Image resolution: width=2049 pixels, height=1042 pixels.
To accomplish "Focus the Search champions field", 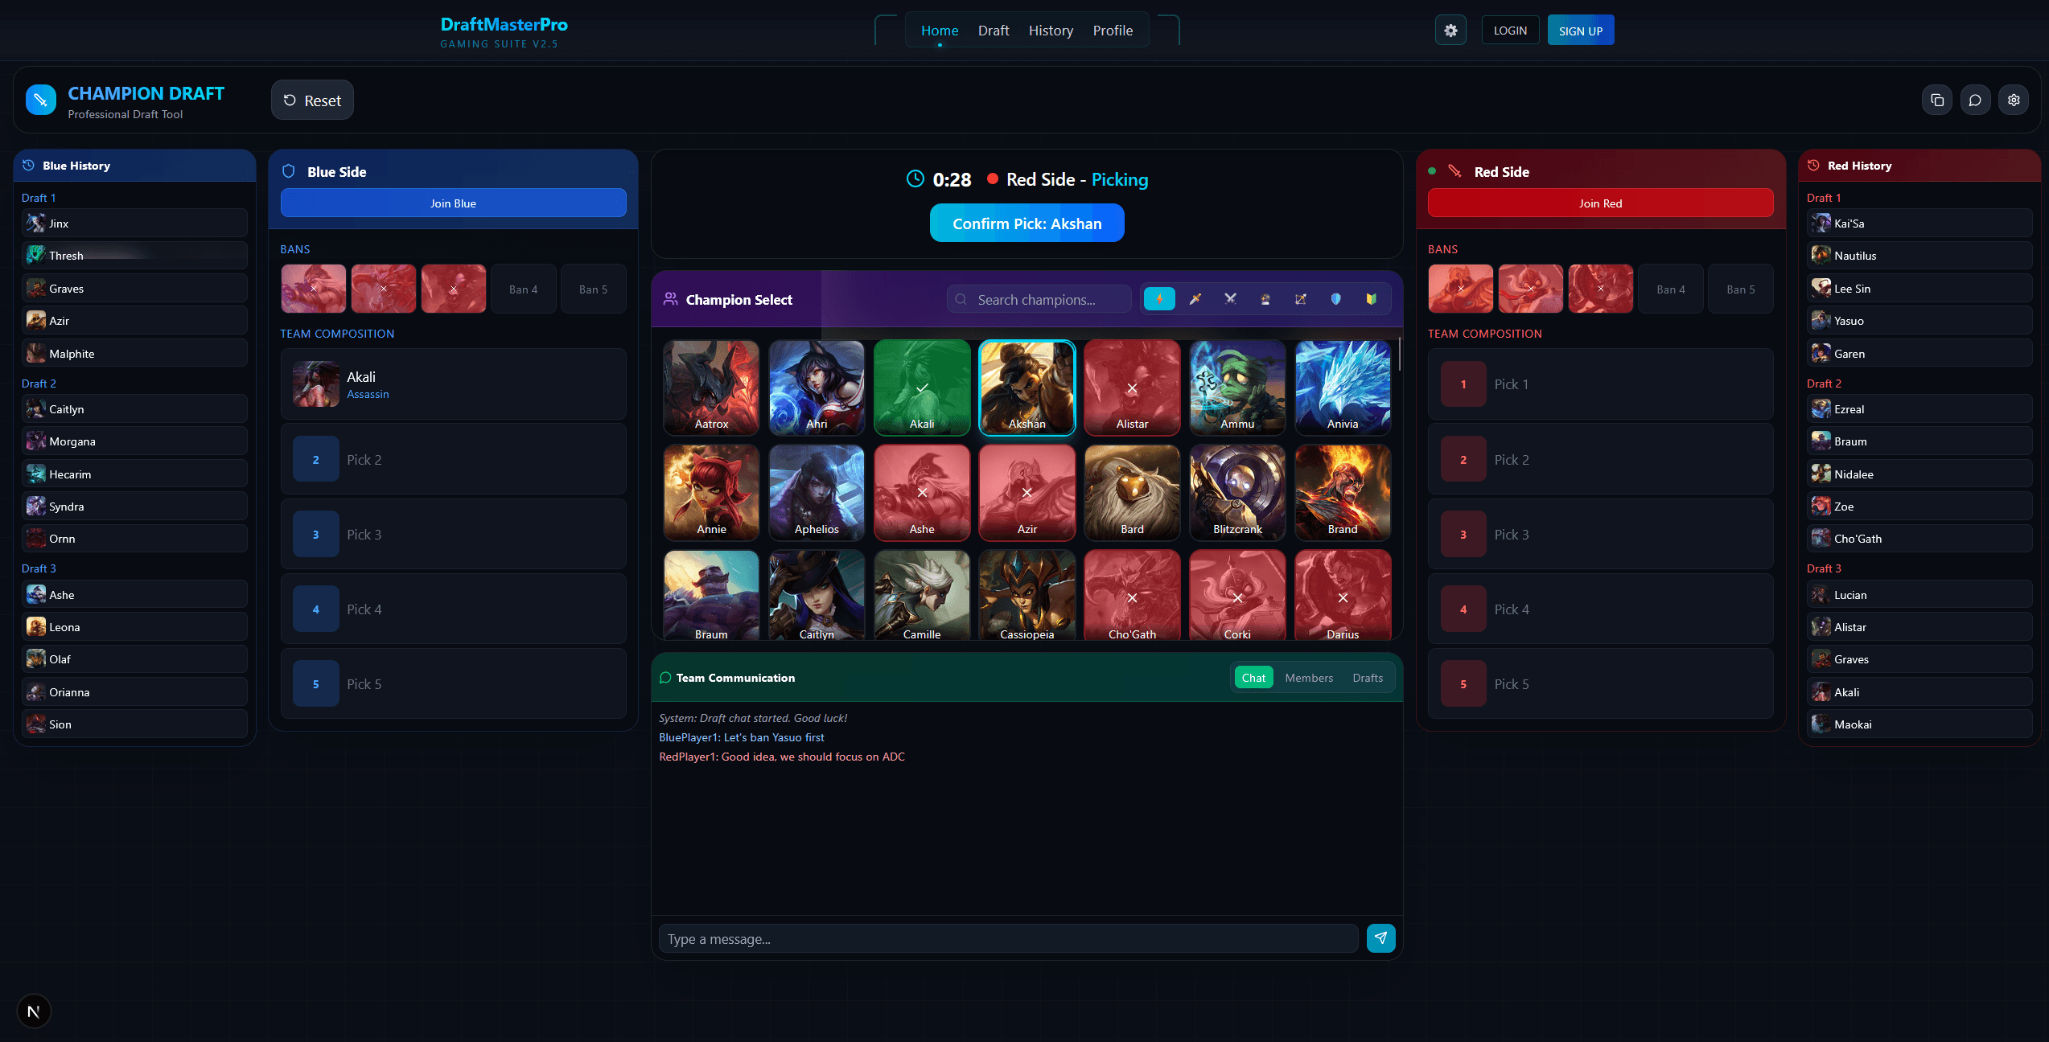I will [1039, 299].
